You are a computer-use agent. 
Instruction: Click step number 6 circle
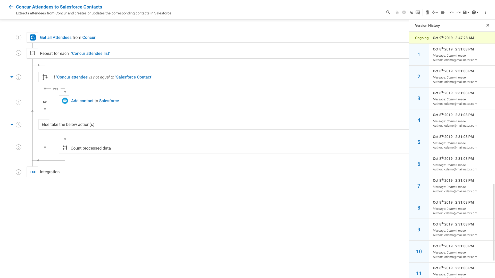pyautogui.click(x=19, y=147)
